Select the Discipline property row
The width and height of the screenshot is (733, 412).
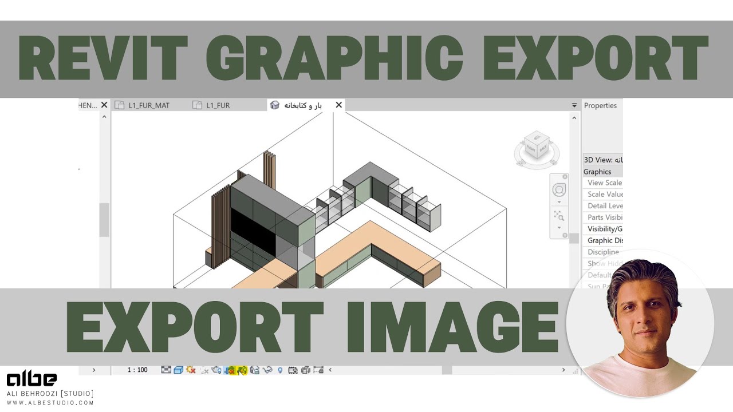click(x=602, y=252)
